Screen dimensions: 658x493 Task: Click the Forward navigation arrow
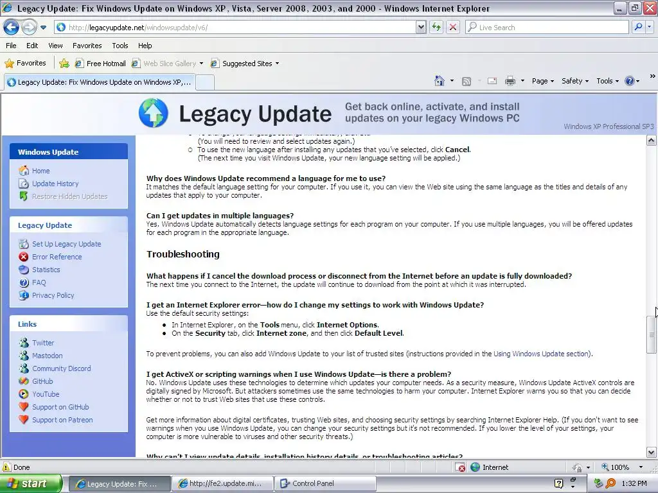click(29, 27)
